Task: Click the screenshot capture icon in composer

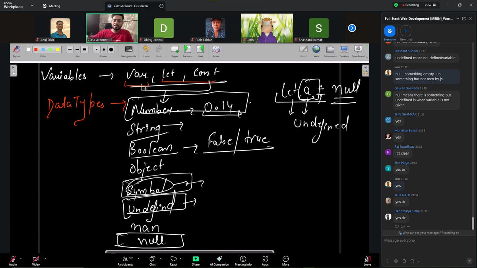Action: pos(412,261)
